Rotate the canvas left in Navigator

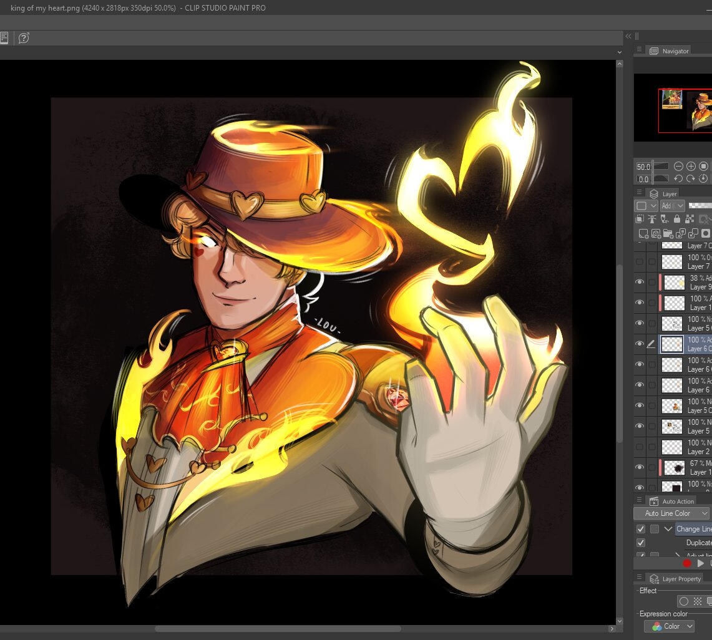(679, 179)
